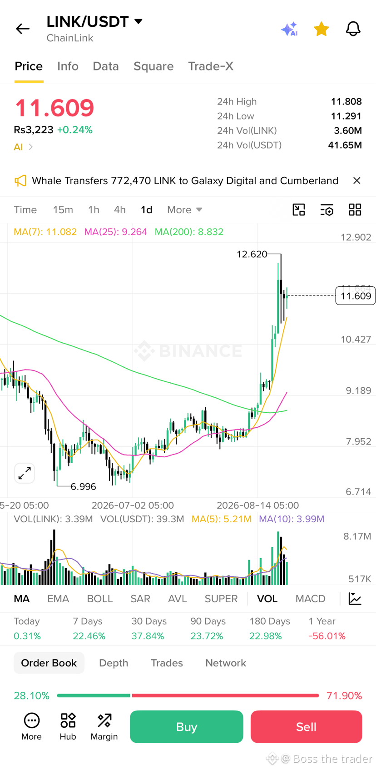
Task: Tap the green Buy button
Action: click(187, 727)
